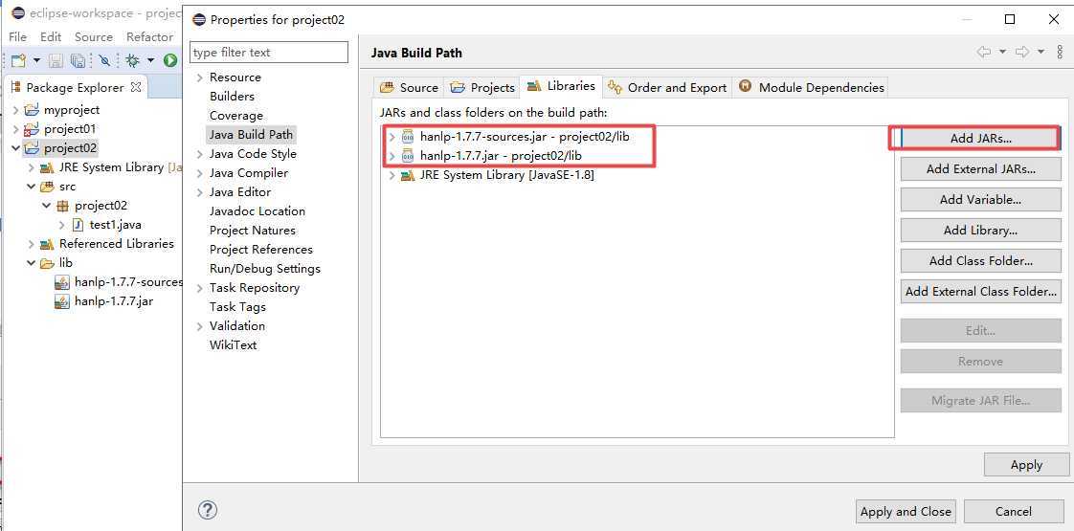This screenshot has height=531, width=1074.
Task: Expand Task Repository properties node
Action: [199, 288]
